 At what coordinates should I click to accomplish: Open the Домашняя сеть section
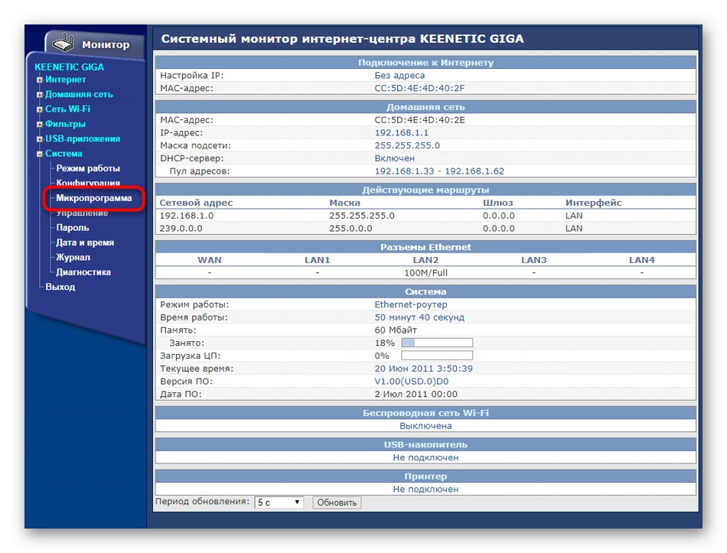[79, 94]
